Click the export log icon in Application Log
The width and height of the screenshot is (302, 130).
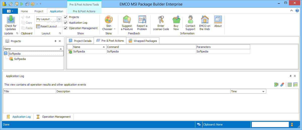[276, 85]
